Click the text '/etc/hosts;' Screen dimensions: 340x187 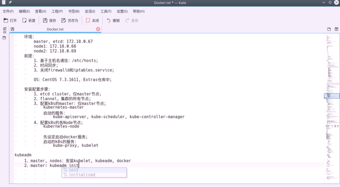(x=85, y=61)
